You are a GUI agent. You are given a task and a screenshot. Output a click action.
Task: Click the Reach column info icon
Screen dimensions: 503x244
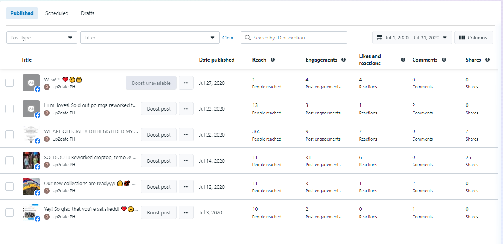(273, 60)
